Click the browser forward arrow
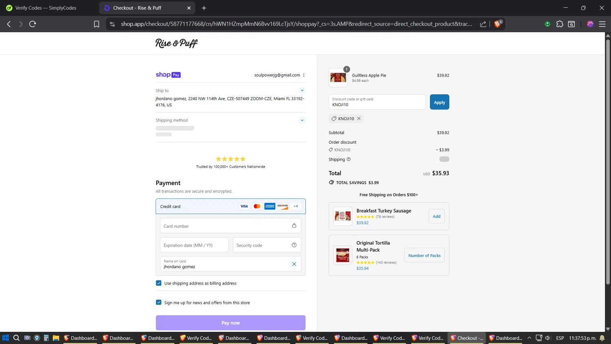 [20, 24]
